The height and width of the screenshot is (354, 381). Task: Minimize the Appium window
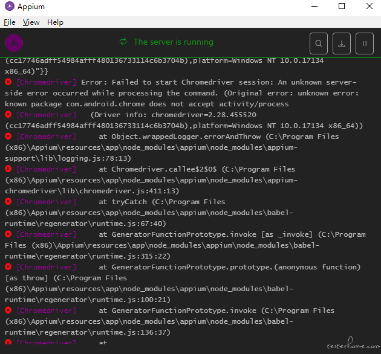(314, 6)
